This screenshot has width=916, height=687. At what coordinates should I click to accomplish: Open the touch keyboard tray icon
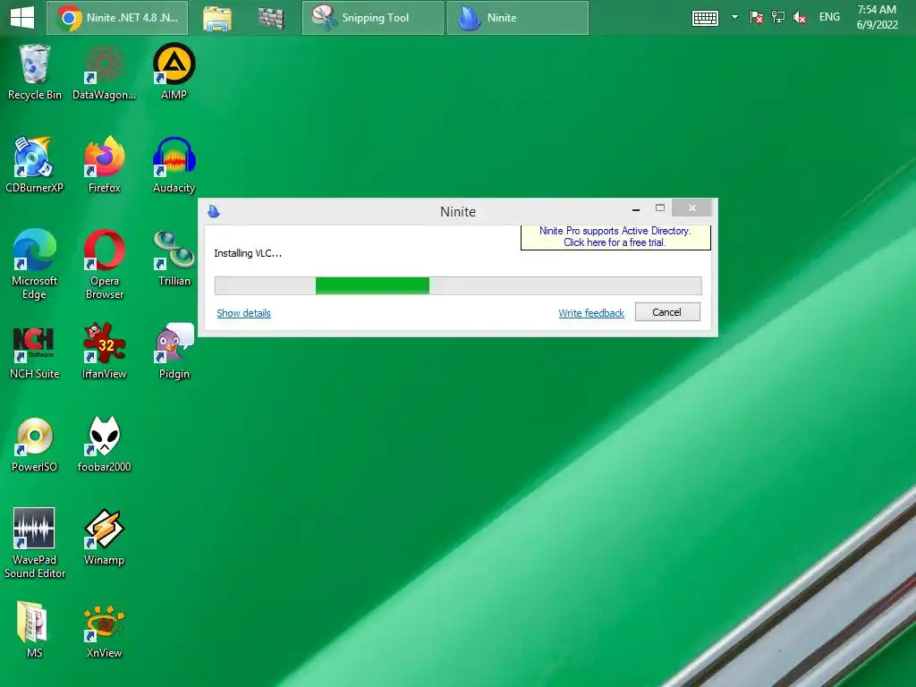[x=705, y=18]
